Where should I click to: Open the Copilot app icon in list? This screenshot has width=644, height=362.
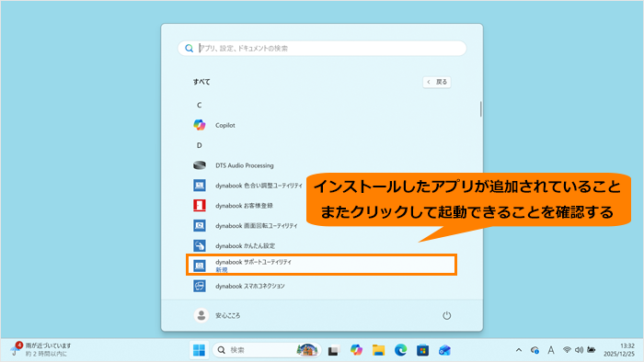pos(200,125)
